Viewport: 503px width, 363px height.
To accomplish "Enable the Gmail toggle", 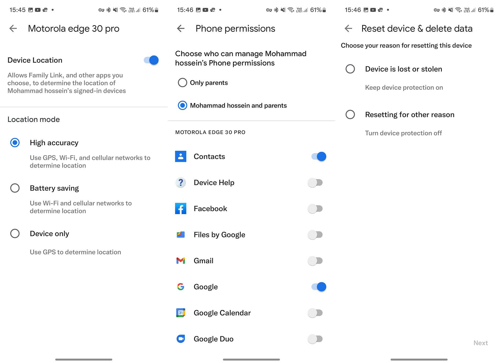I will 315,261.
